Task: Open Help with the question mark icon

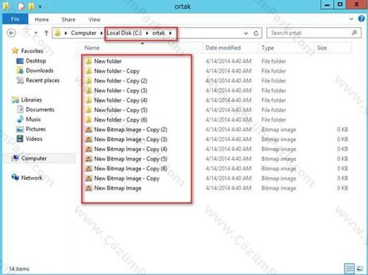Action: pos(361,18)
